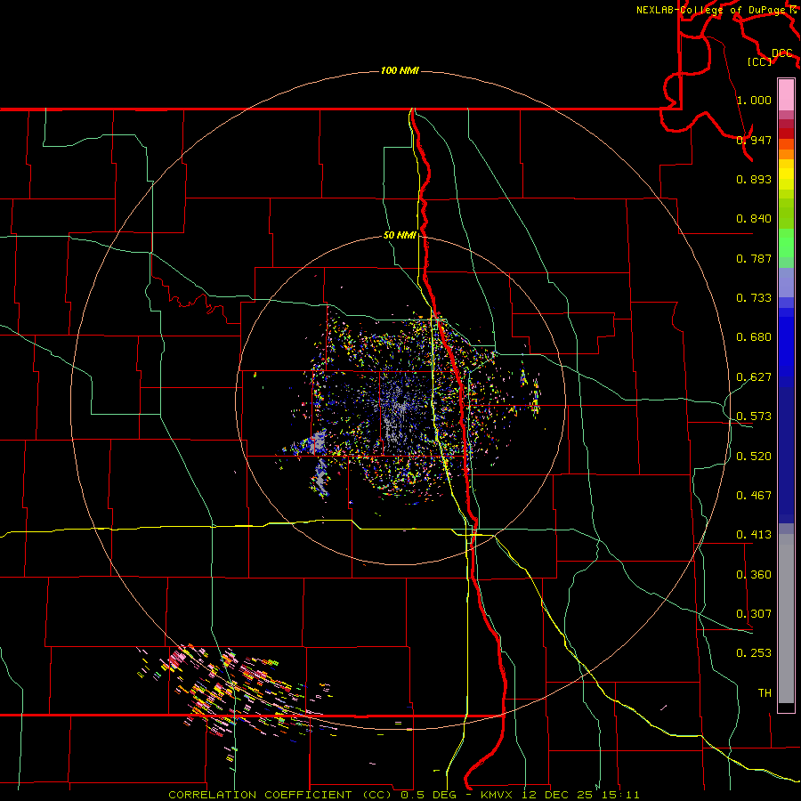Pick the pink top segment of color bar
The width and height of the screenshot is (801, 801).
click(786, 94)
